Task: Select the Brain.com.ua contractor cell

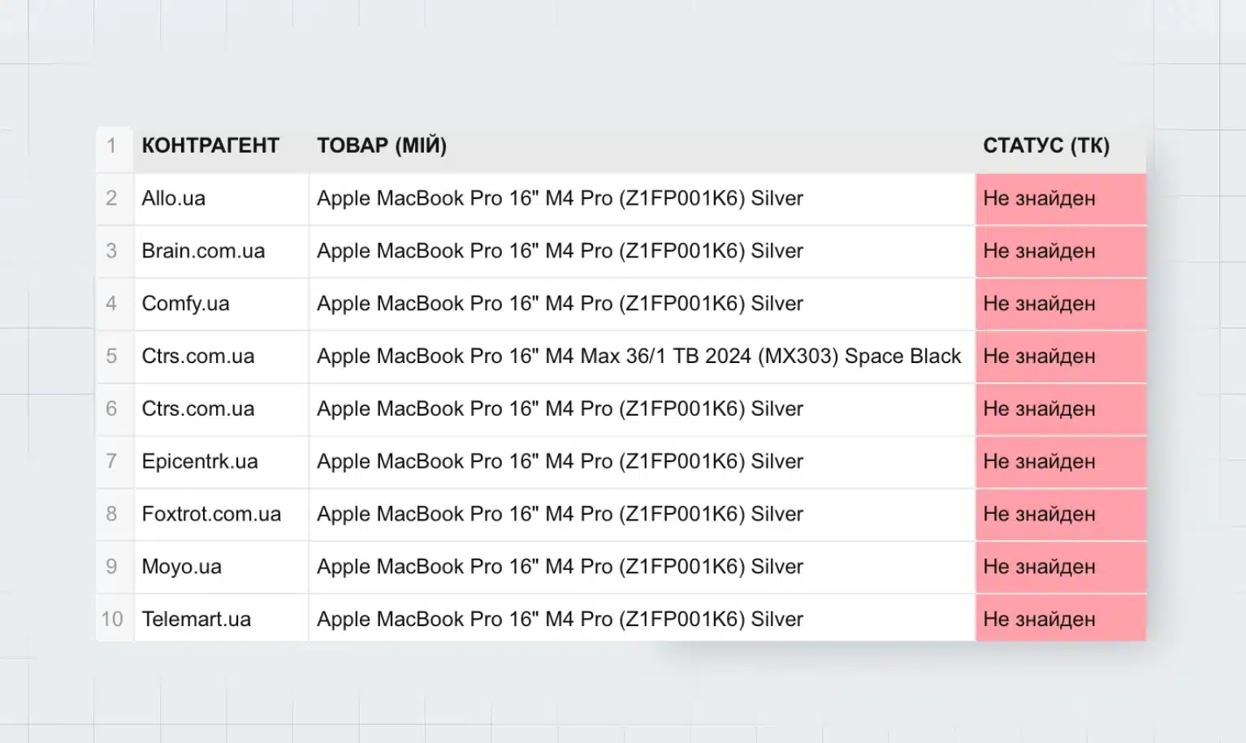Action: [203, 251]
